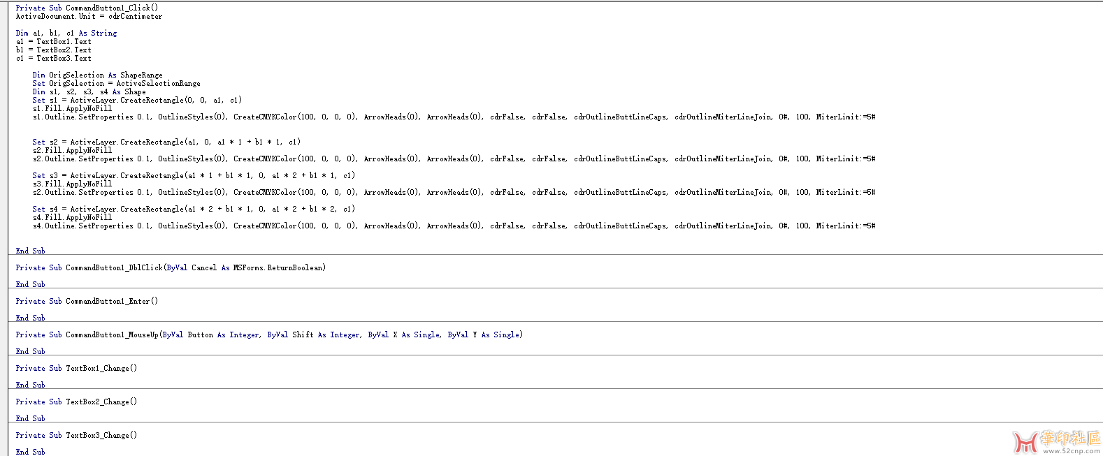Place cursor on TextBox3_Change procedure header
The width and height of the screenshot is (1103, 456).
pos(76,435)
